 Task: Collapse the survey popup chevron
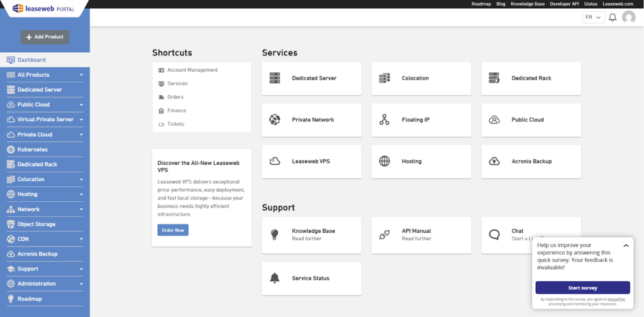tap(626, 245)
